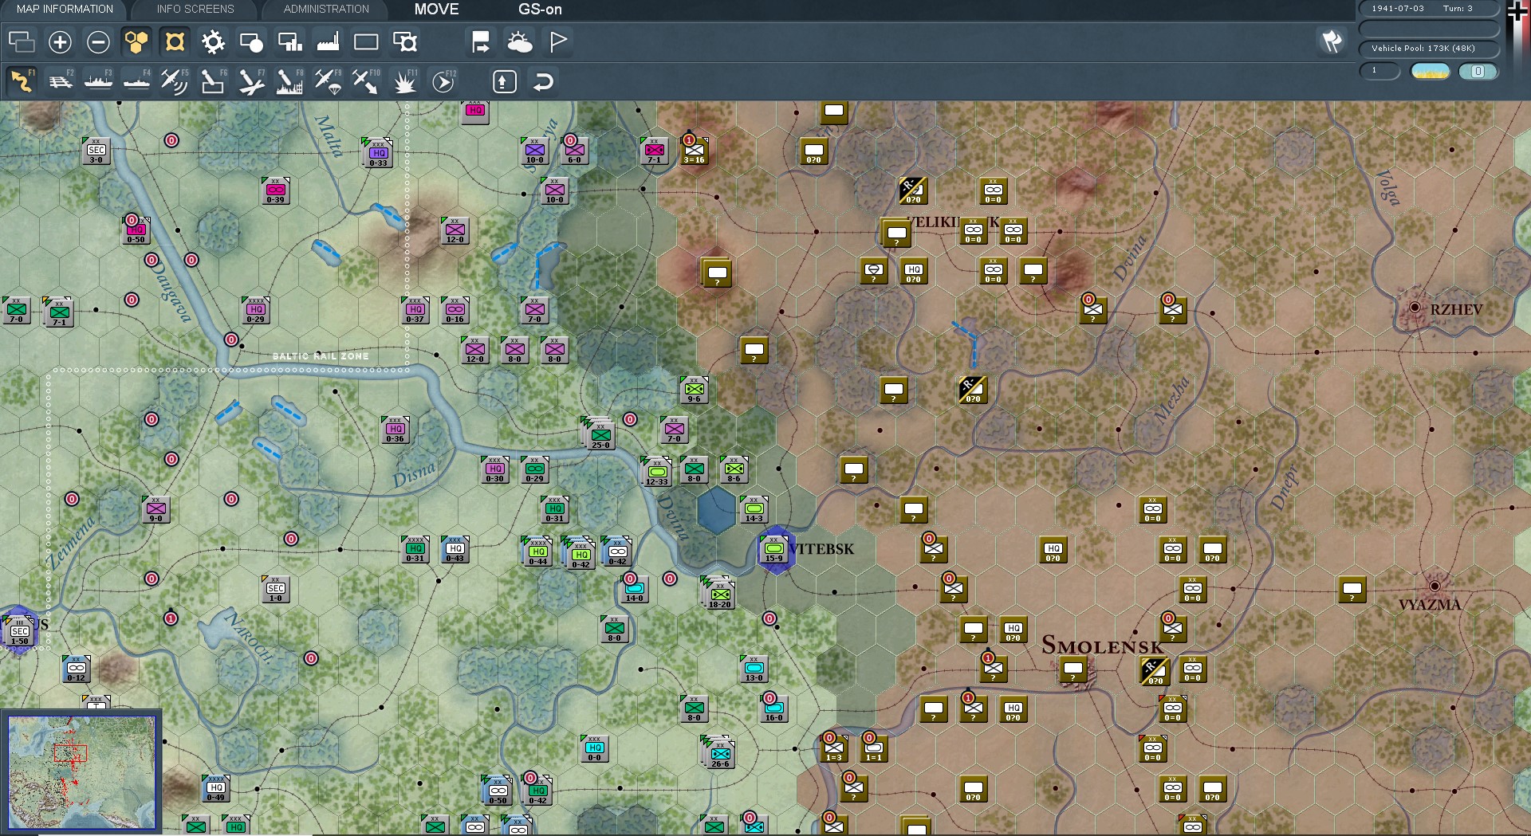
Task: Open the Administration tab
Action: [x=326, y=9]
